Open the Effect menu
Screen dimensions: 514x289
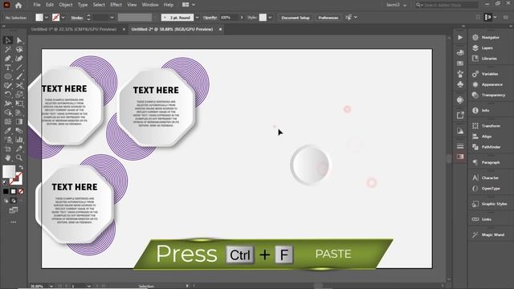point(116,5)
